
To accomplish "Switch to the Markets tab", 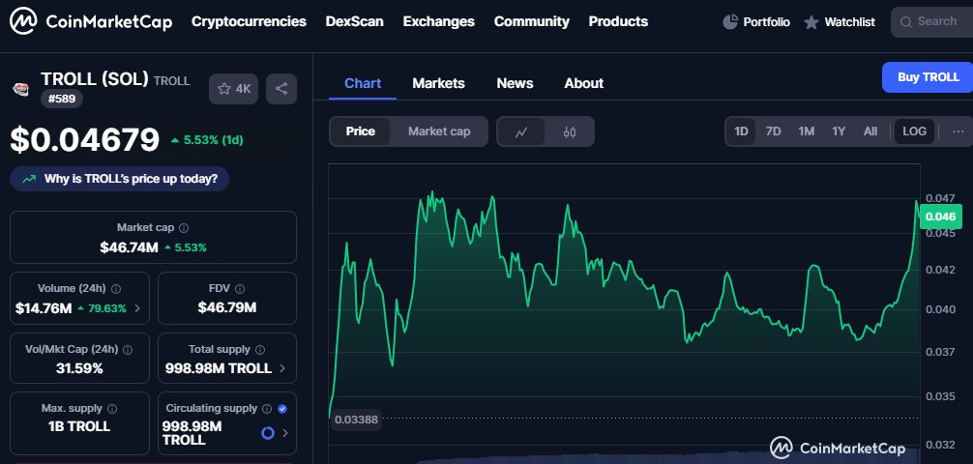I will point(439,83).
